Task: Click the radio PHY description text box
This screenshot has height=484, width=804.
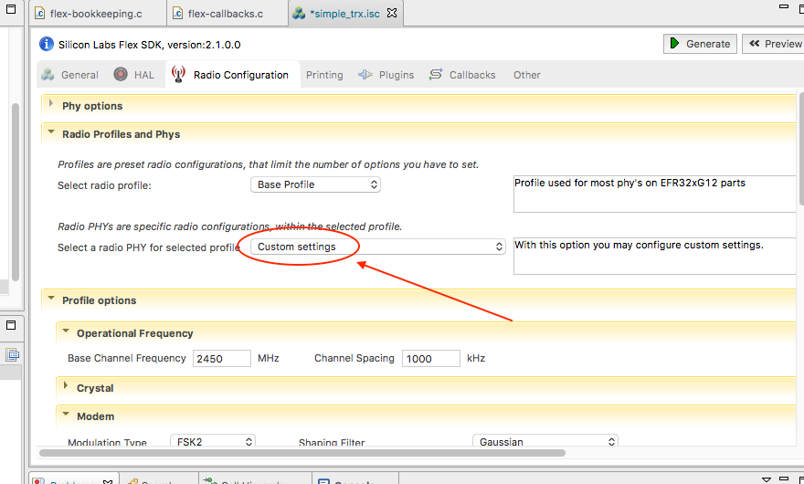Action: click(655, 256)
